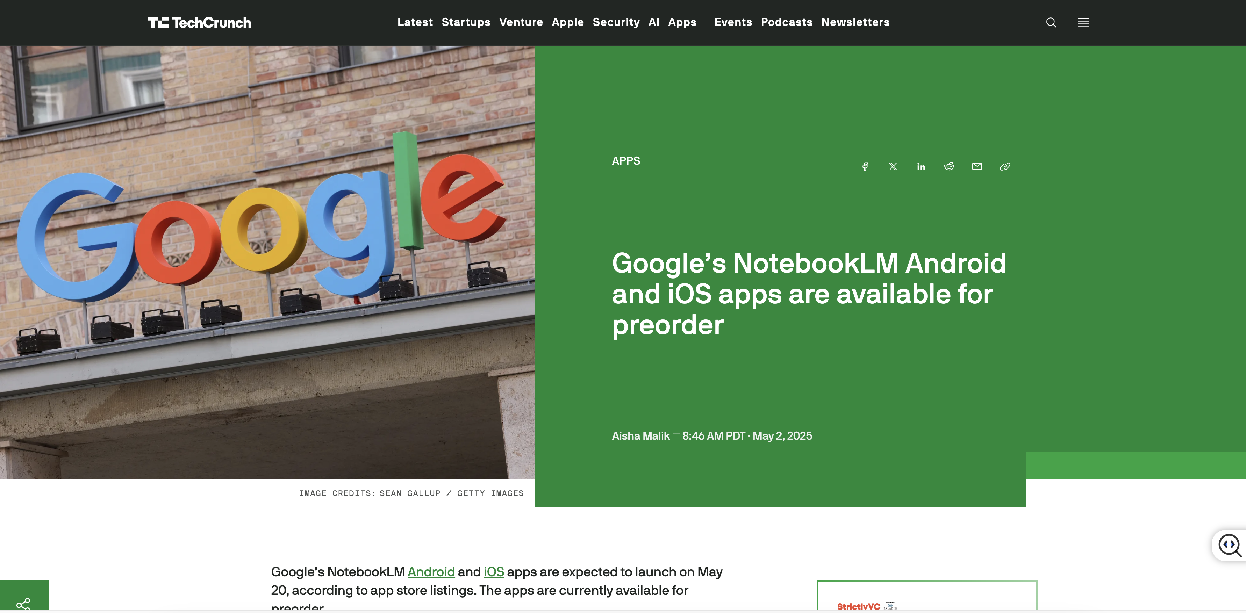Viewport: 1246px width, 613px height.
Task: Select the Startups menu item
Action: point(466,22)
